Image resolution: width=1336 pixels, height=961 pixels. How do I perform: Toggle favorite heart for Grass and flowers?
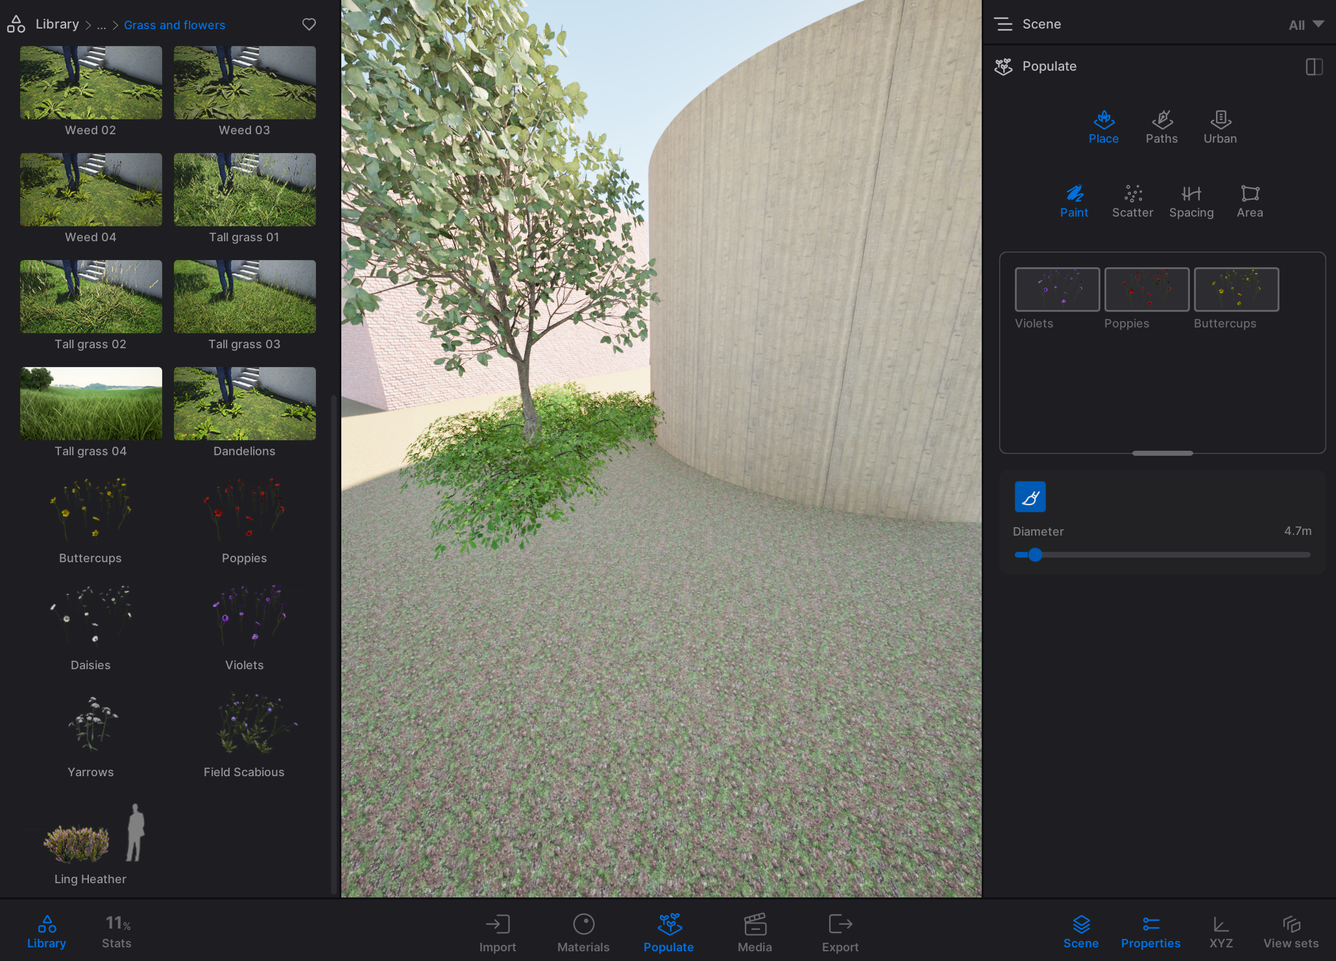pos(309,25)
